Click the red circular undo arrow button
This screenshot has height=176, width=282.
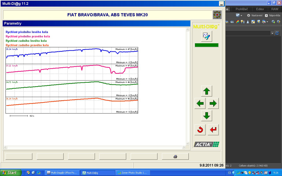tap(200, 130)
